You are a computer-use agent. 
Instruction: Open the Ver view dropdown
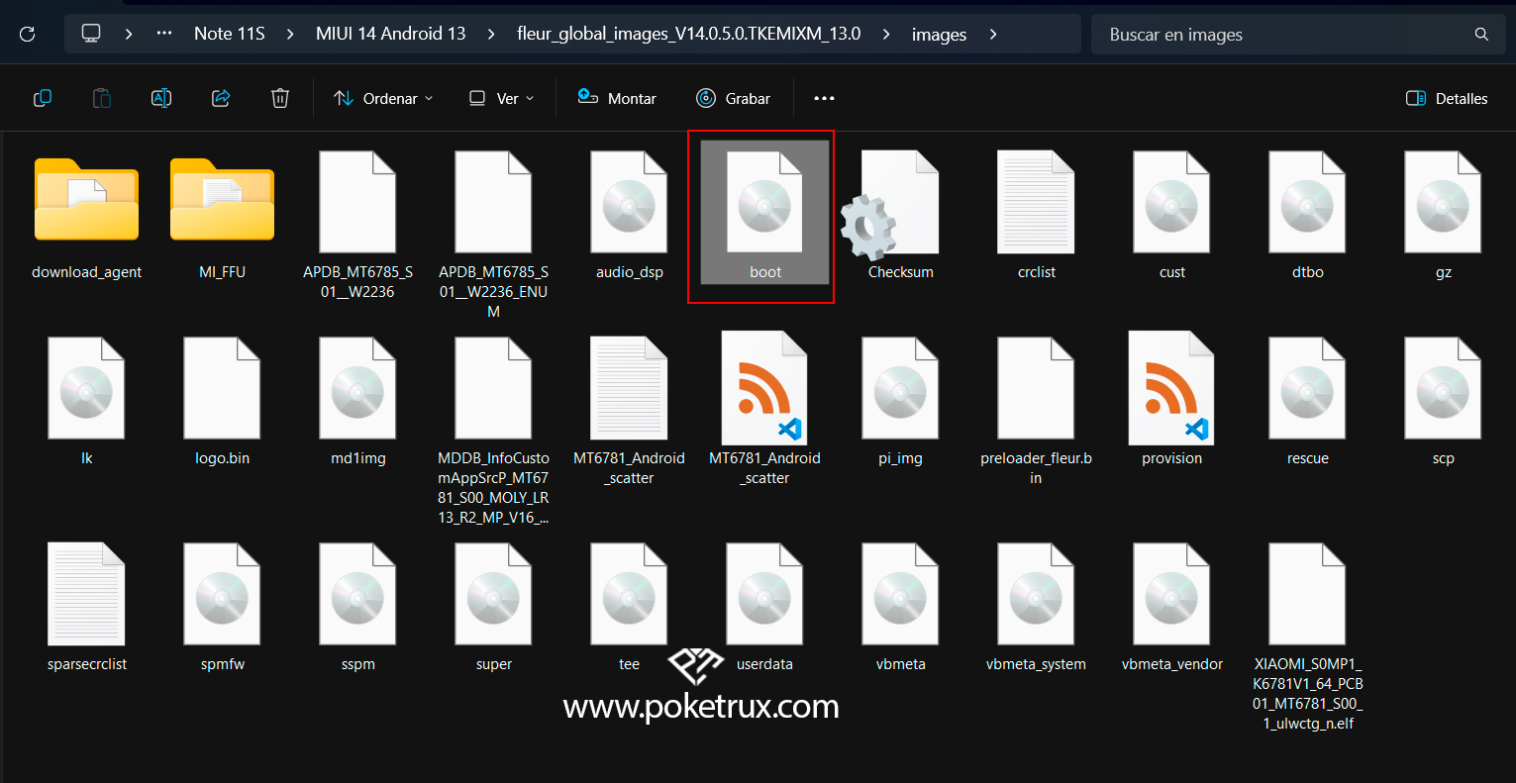[501, 98]
